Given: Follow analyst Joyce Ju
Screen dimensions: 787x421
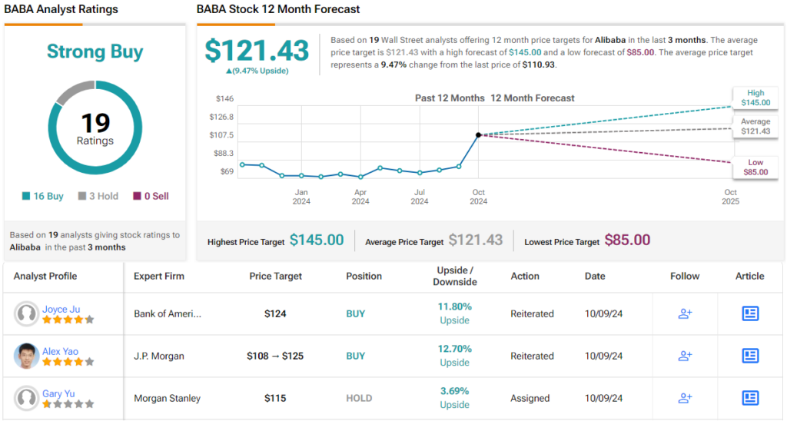Looking at the screenshot, I should pyautogui.click(x=685, y=313).
